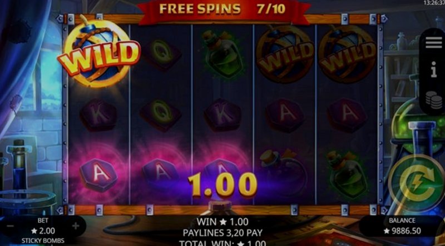Viewport: 445px width, 246px height.
Task: Click the top Q symbol on reel two
Action: coord(161,54)
